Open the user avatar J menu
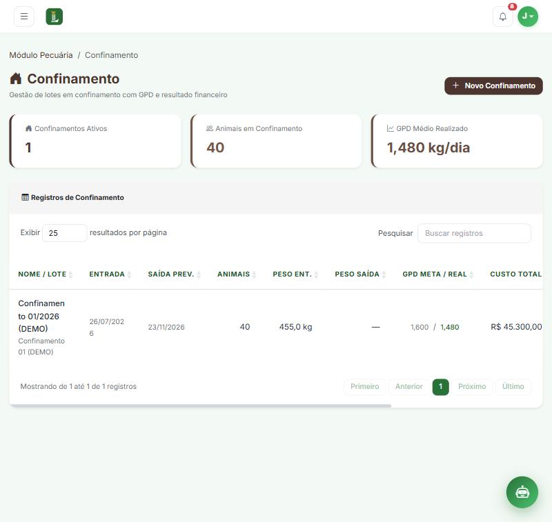Screen dimensions: 552x522 click(x=528, y=16)
